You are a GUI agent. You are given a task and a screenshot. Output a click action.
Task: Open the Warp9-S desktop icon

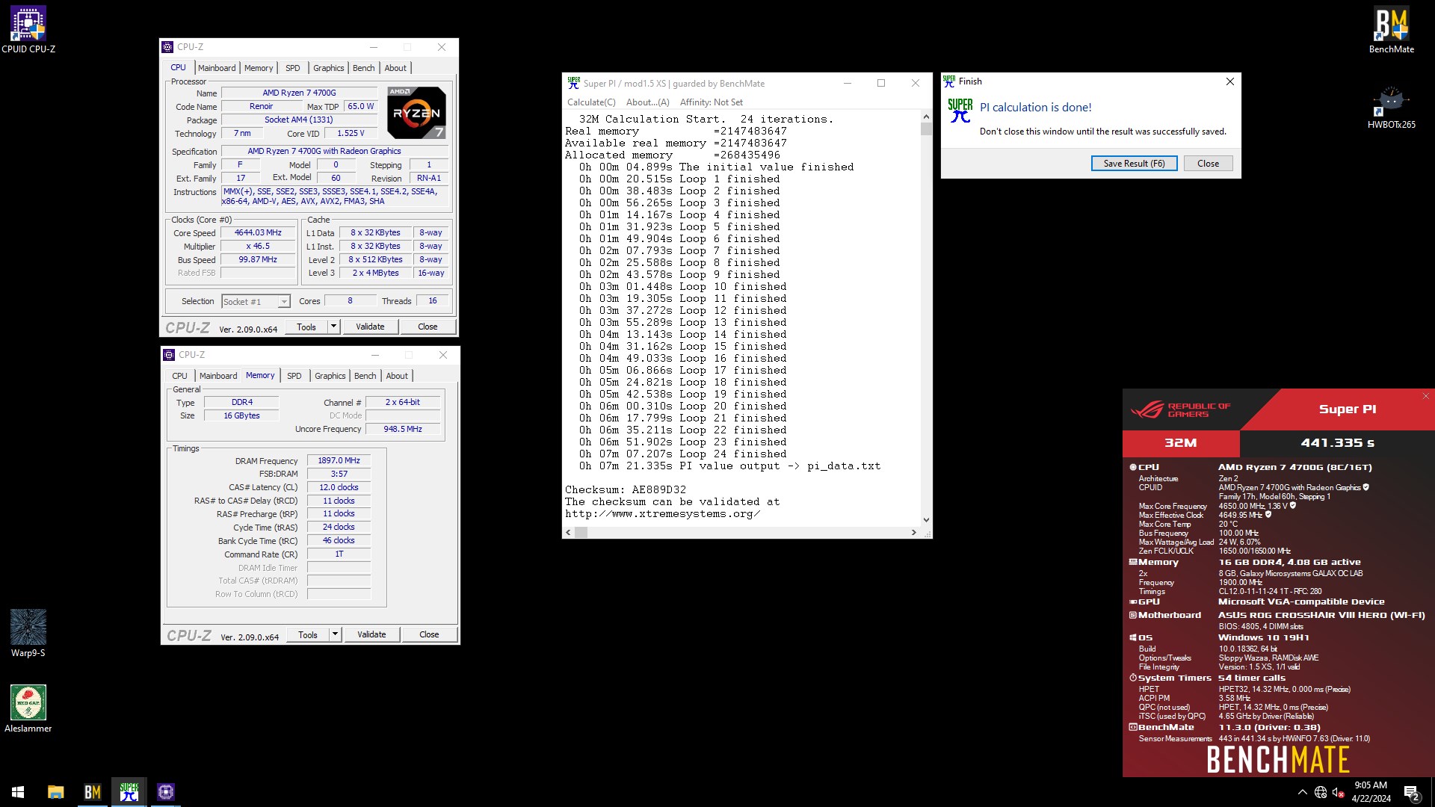pos(28,633)
